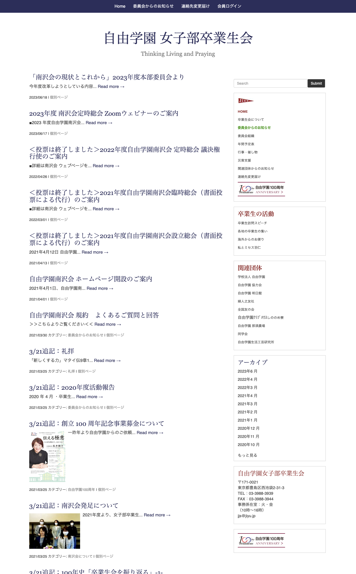Screen dimensions: 356x574
Task: Open 各地の卒業生の集い link
Action: point(253,231)
